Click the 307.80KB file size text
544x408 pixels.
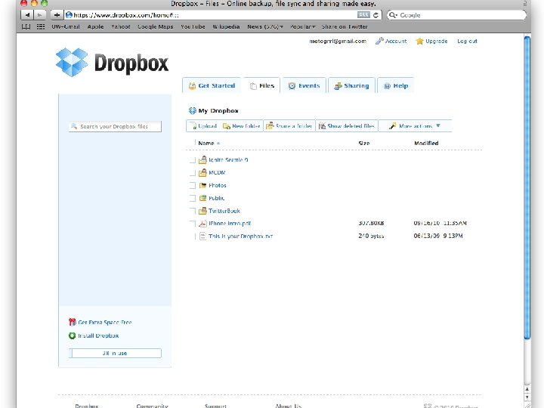click(x=371, y=223)
